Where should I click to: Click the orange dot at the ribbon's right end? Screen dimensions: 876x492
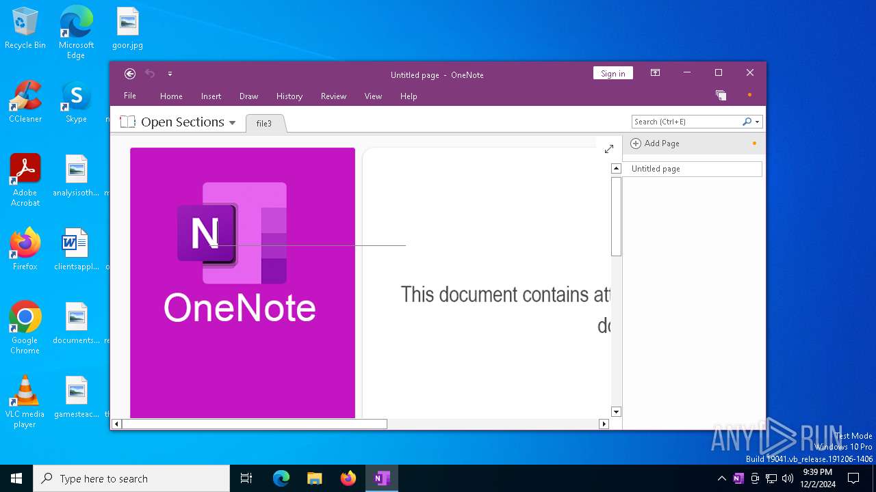tap(749, 95)
